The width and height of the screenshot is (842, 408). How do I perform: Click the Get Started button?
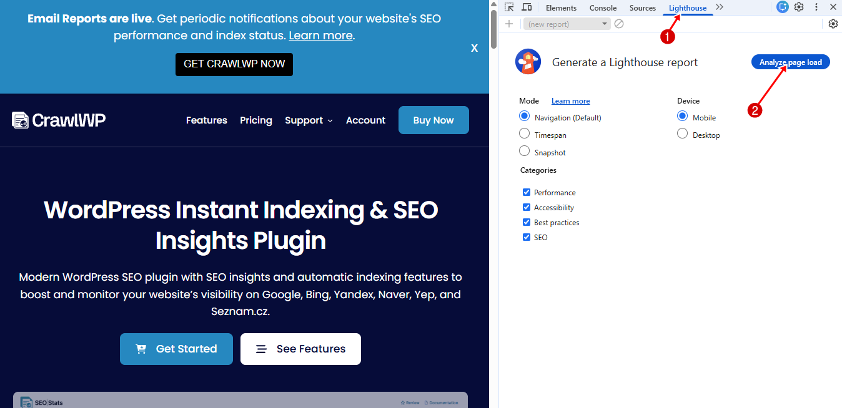pos(176,349)
